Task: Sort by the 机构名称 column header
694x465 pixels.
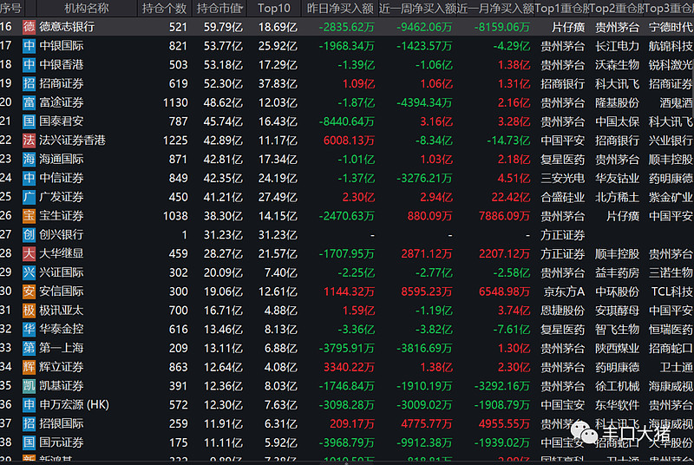Action: point(86,8)
